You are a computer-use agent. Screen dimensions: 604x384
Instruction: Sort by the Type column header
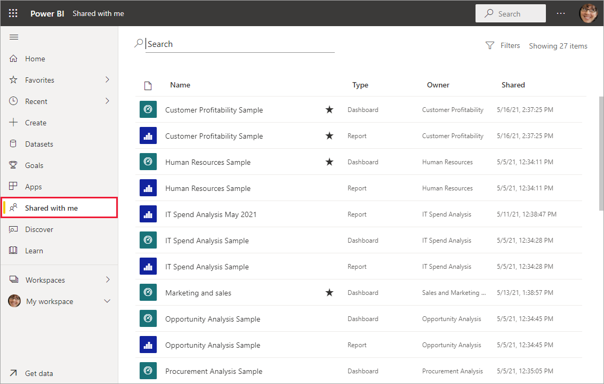(x=360, y=85)
